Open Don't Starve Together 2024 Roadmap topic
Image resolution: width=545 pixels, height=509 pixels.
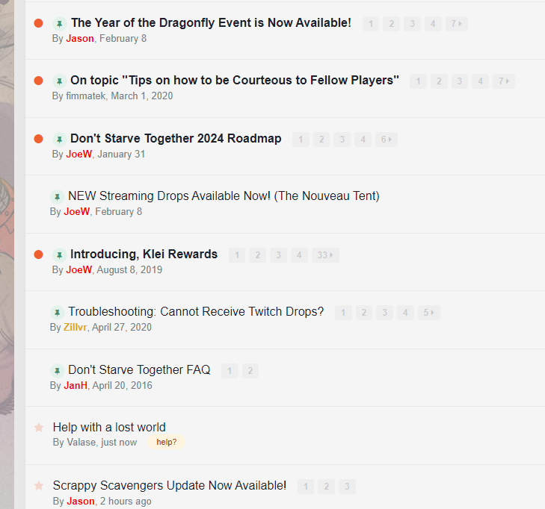176,139
